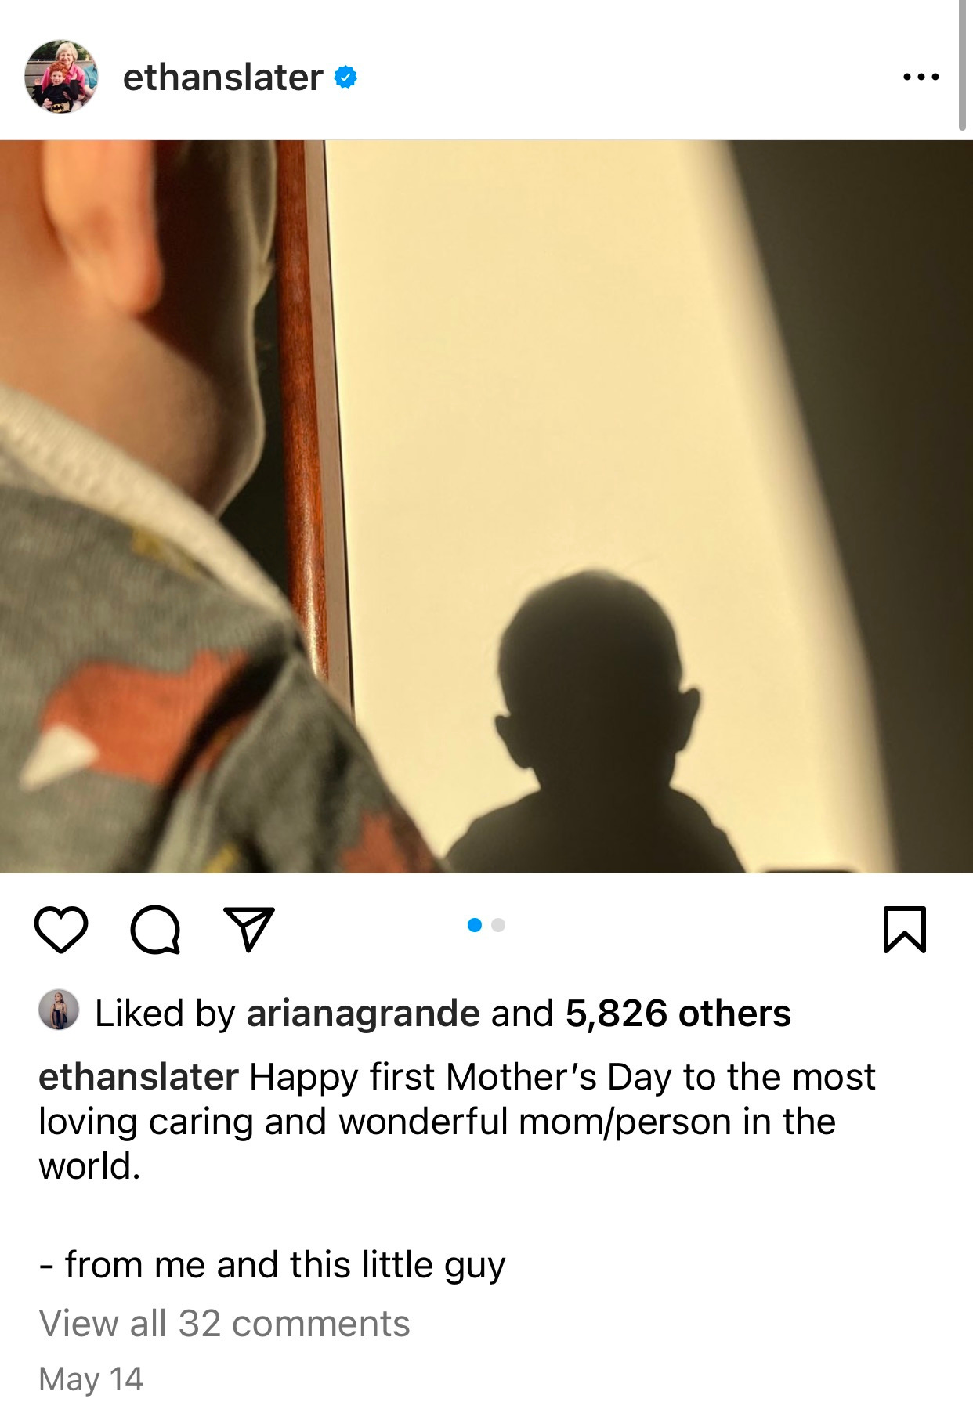This screenshot has height=1413, width=973.
Task: Save post with the bookmark icon
Action: pyautogui.click(x=905, y=930)
